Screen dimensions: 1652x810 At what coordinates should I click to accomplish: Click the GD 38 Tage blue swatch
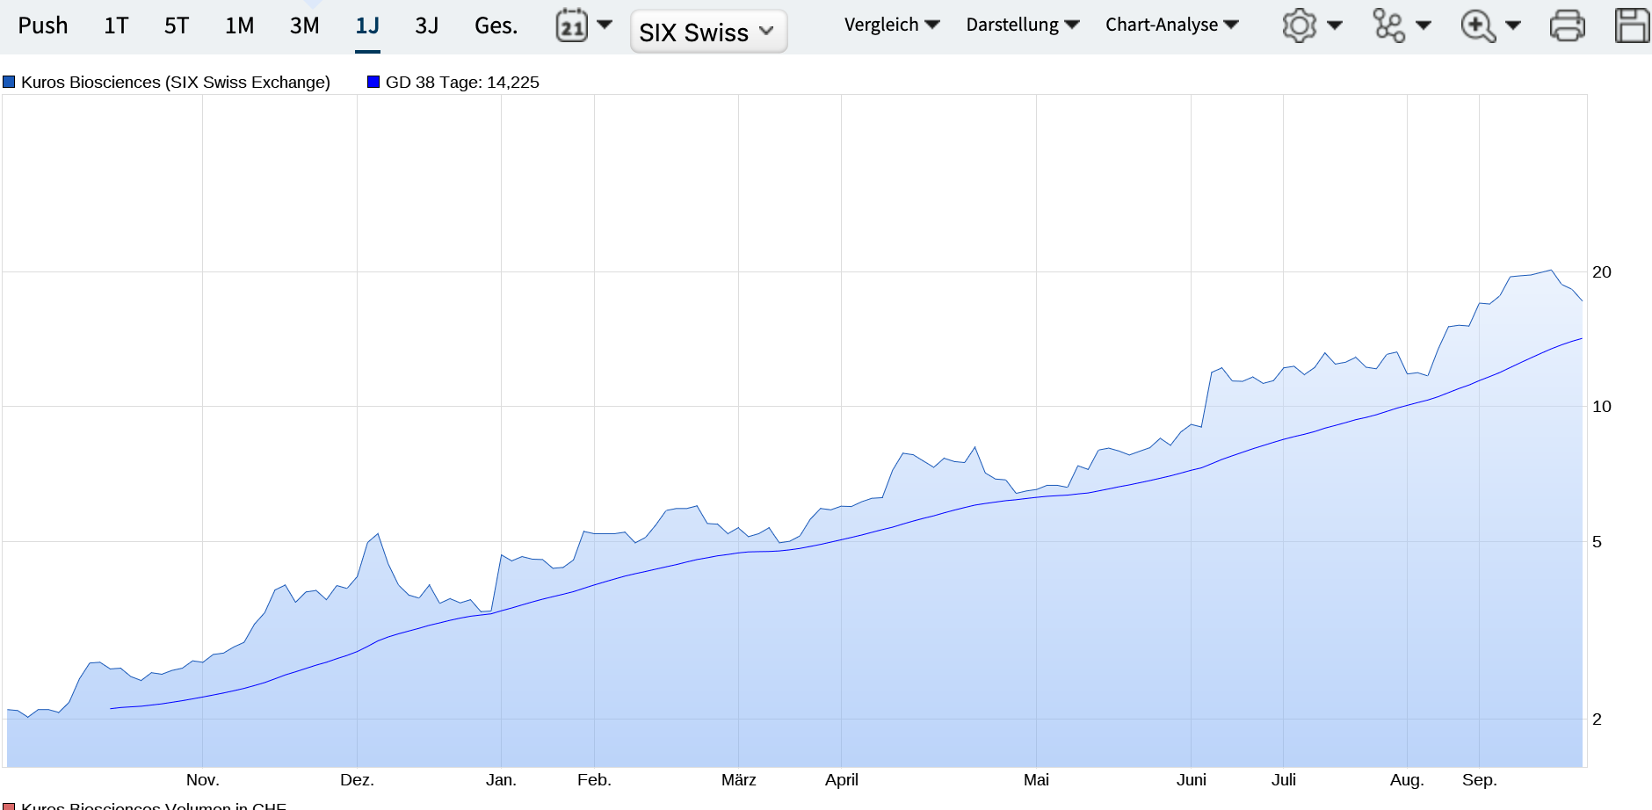click(x=373, y=83)
